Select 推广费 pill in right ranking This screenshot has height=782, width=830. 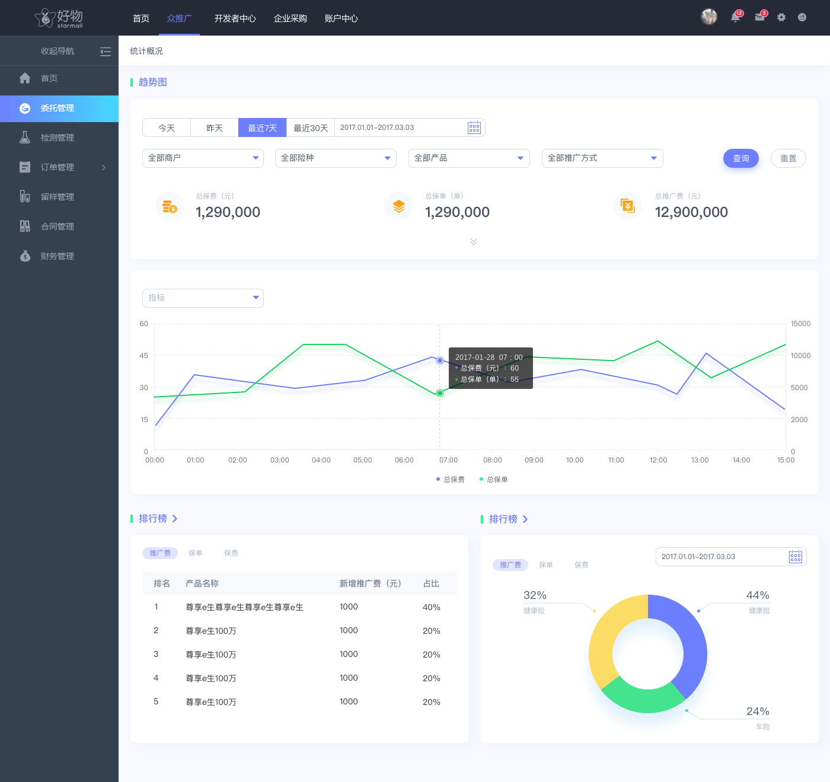pyautogui.click(x=510, y=565)
